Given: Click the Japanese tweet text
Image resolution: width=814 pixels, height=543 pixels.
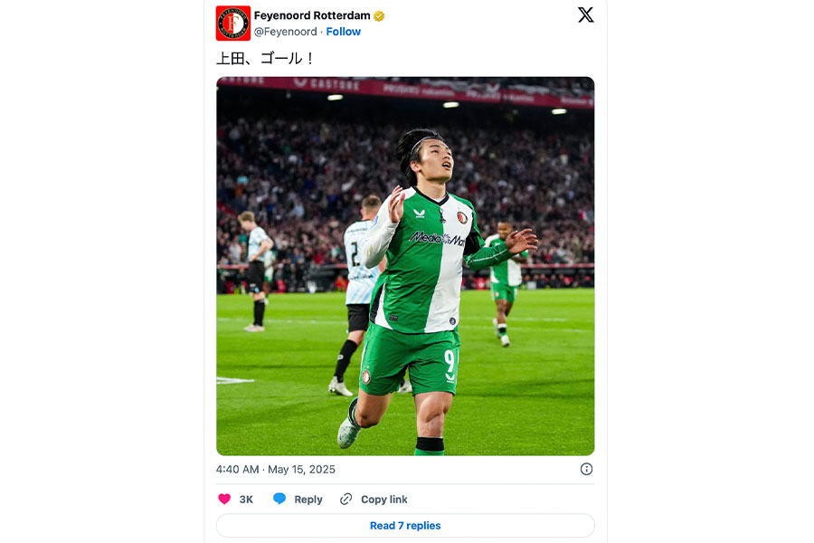Looking at the screenshot, I should coord(265,59).
